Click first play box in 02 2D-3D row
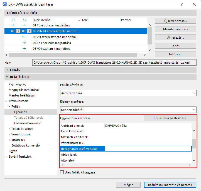The image size is (201, 191). (18, 31)
